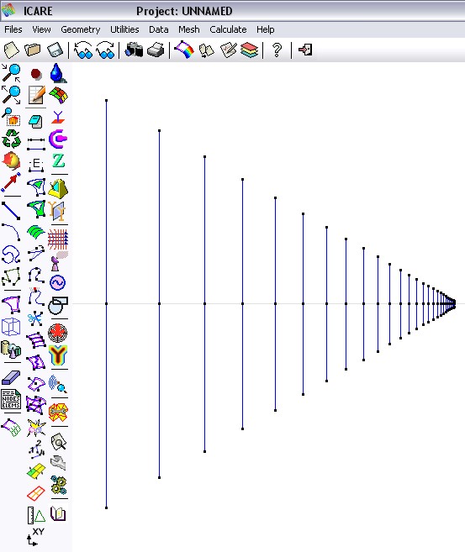Click the top node of tallest line
The width and height of the screenshot is (465, 552).
[107, 101]
